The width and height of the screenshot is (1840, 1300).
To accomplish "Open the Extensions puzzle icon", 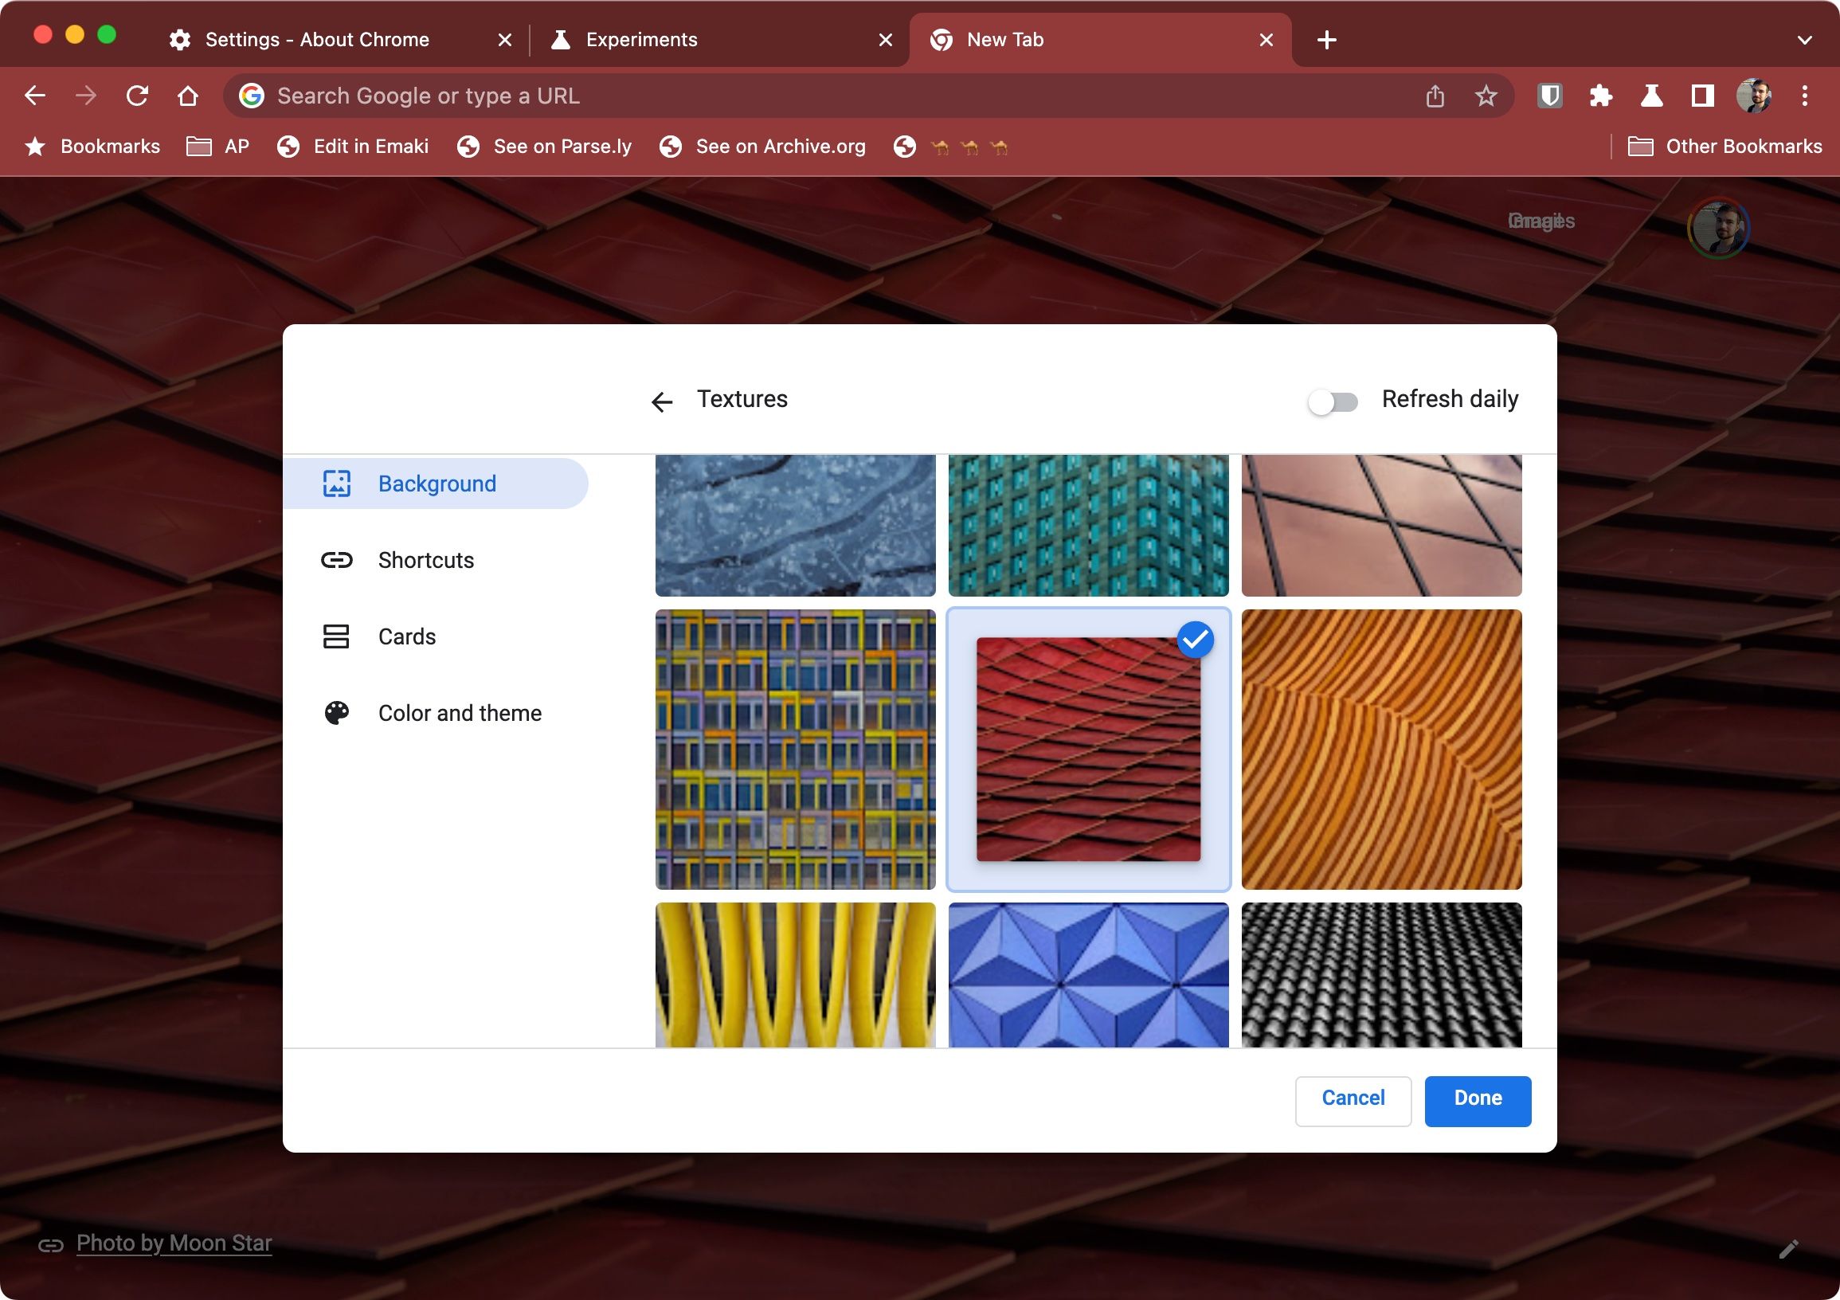I will click(1602, 96).
